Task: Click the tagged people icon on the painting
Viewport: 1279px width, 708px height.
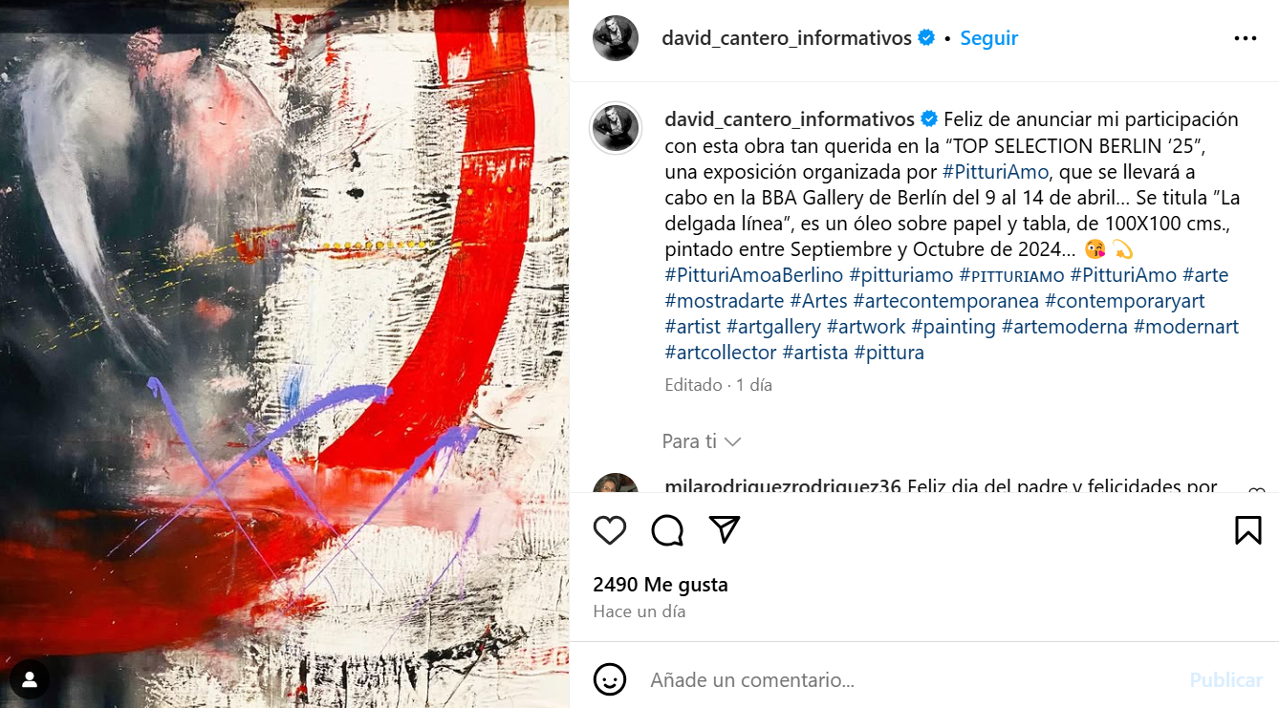Action: click(30, 679)
